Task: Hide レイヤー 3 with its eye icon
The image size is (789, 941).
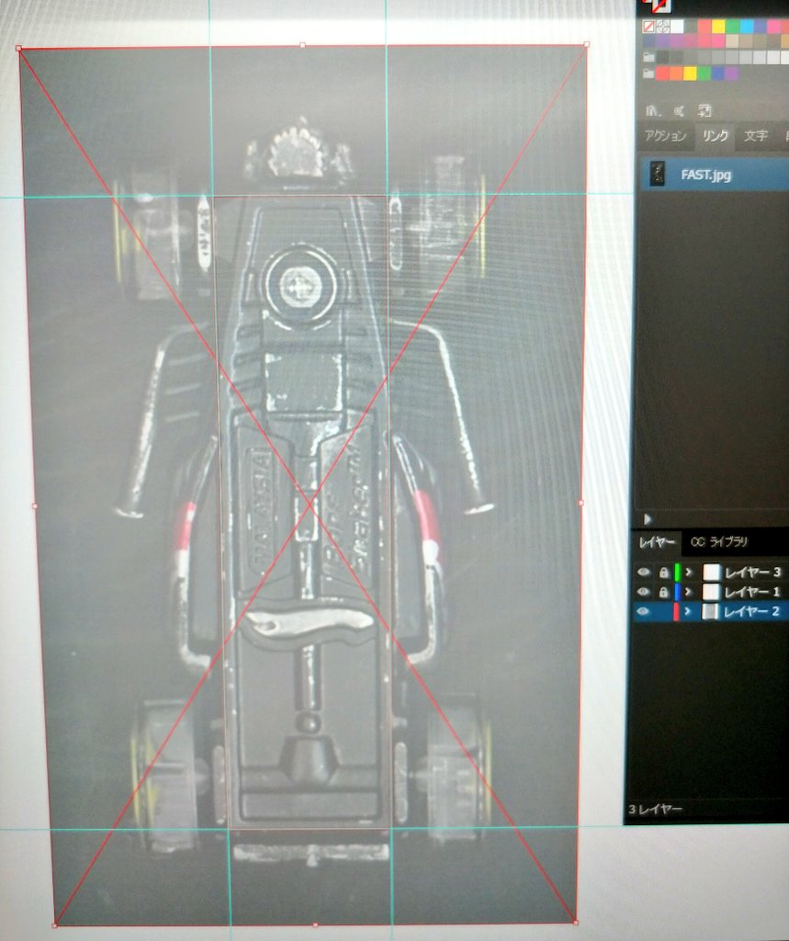Action: (643, 572)
